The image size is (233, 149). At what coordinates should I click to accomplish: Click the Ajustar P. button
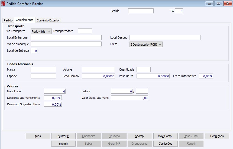tap(63, 136)
